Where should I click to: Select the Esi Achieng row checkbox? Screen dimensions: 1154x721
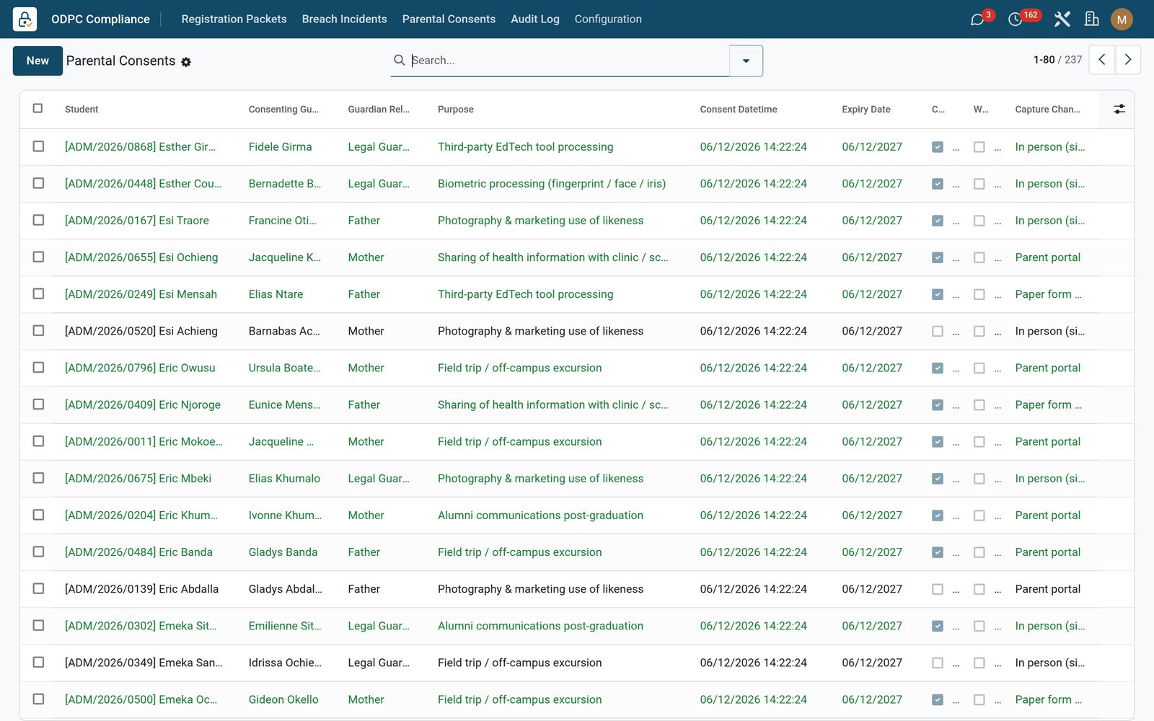38,330
